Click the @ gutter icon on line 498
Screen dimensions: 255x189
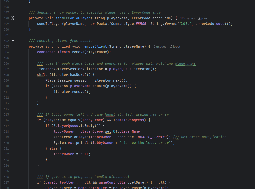(13, 18)
